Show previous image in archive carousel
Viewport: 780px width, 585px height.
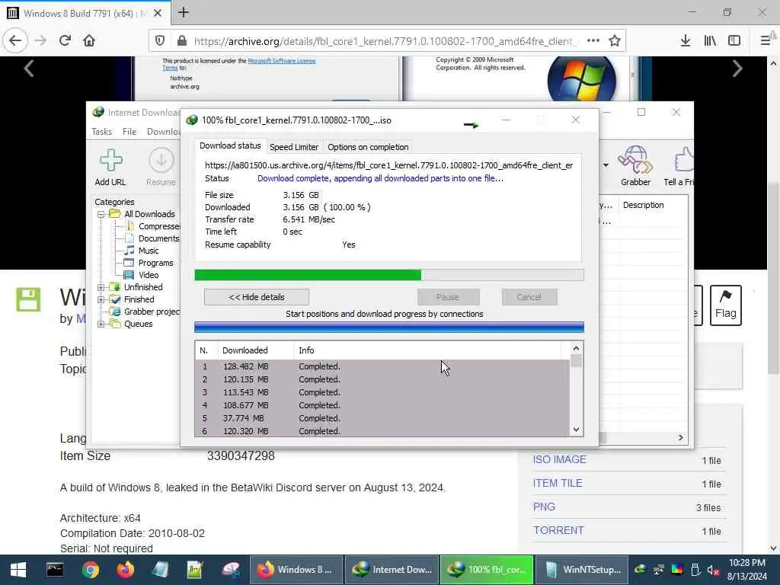point(29,69)
